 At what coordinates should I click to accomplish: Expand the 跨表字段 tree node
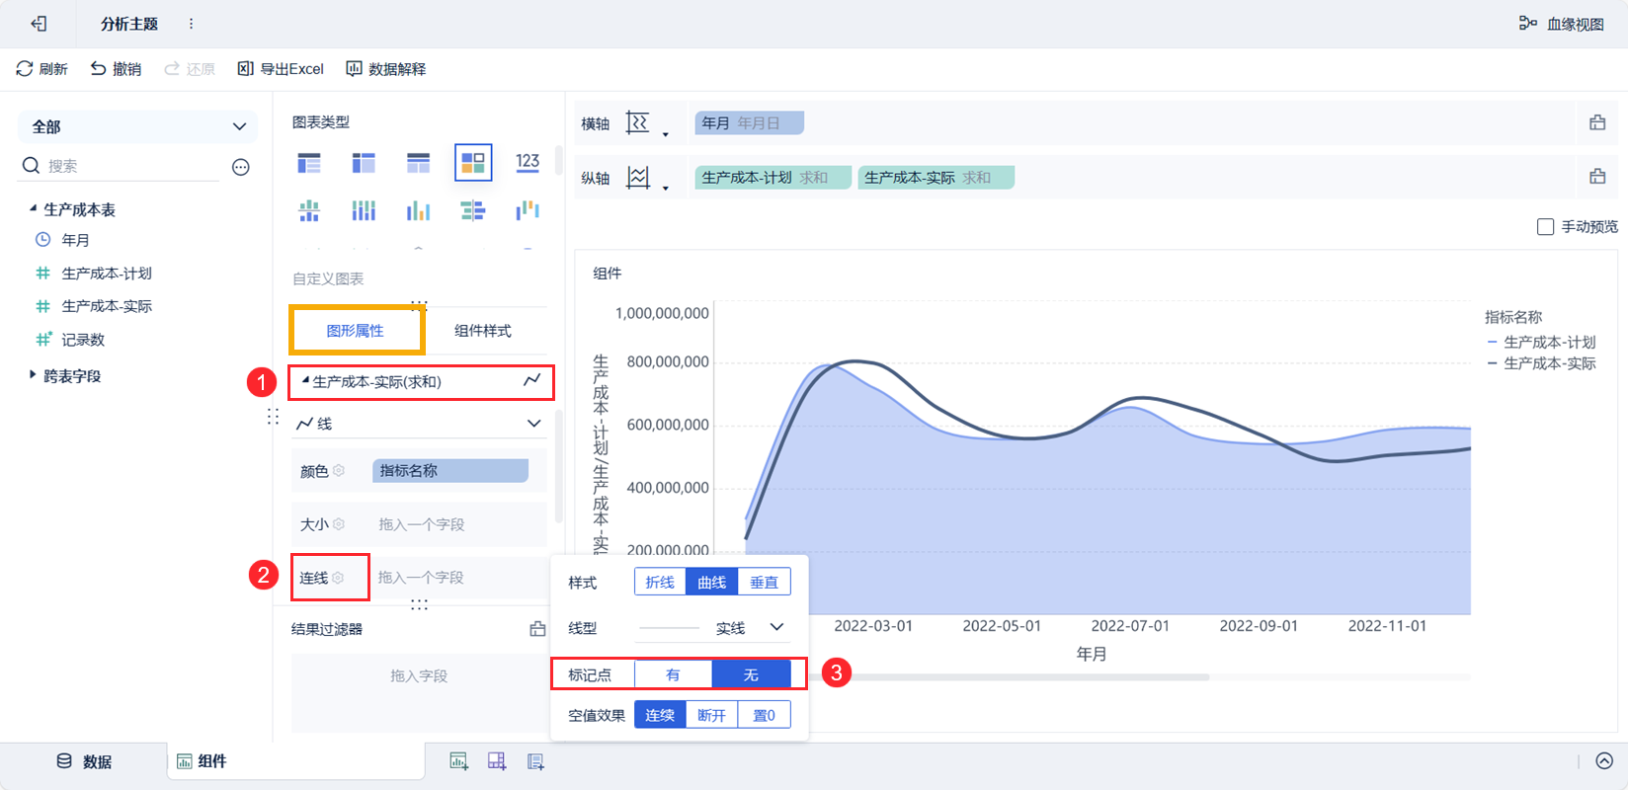(33, 375)
